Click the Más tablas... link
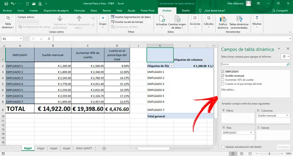Screen dimensions: 293x156 pos(229,90)
